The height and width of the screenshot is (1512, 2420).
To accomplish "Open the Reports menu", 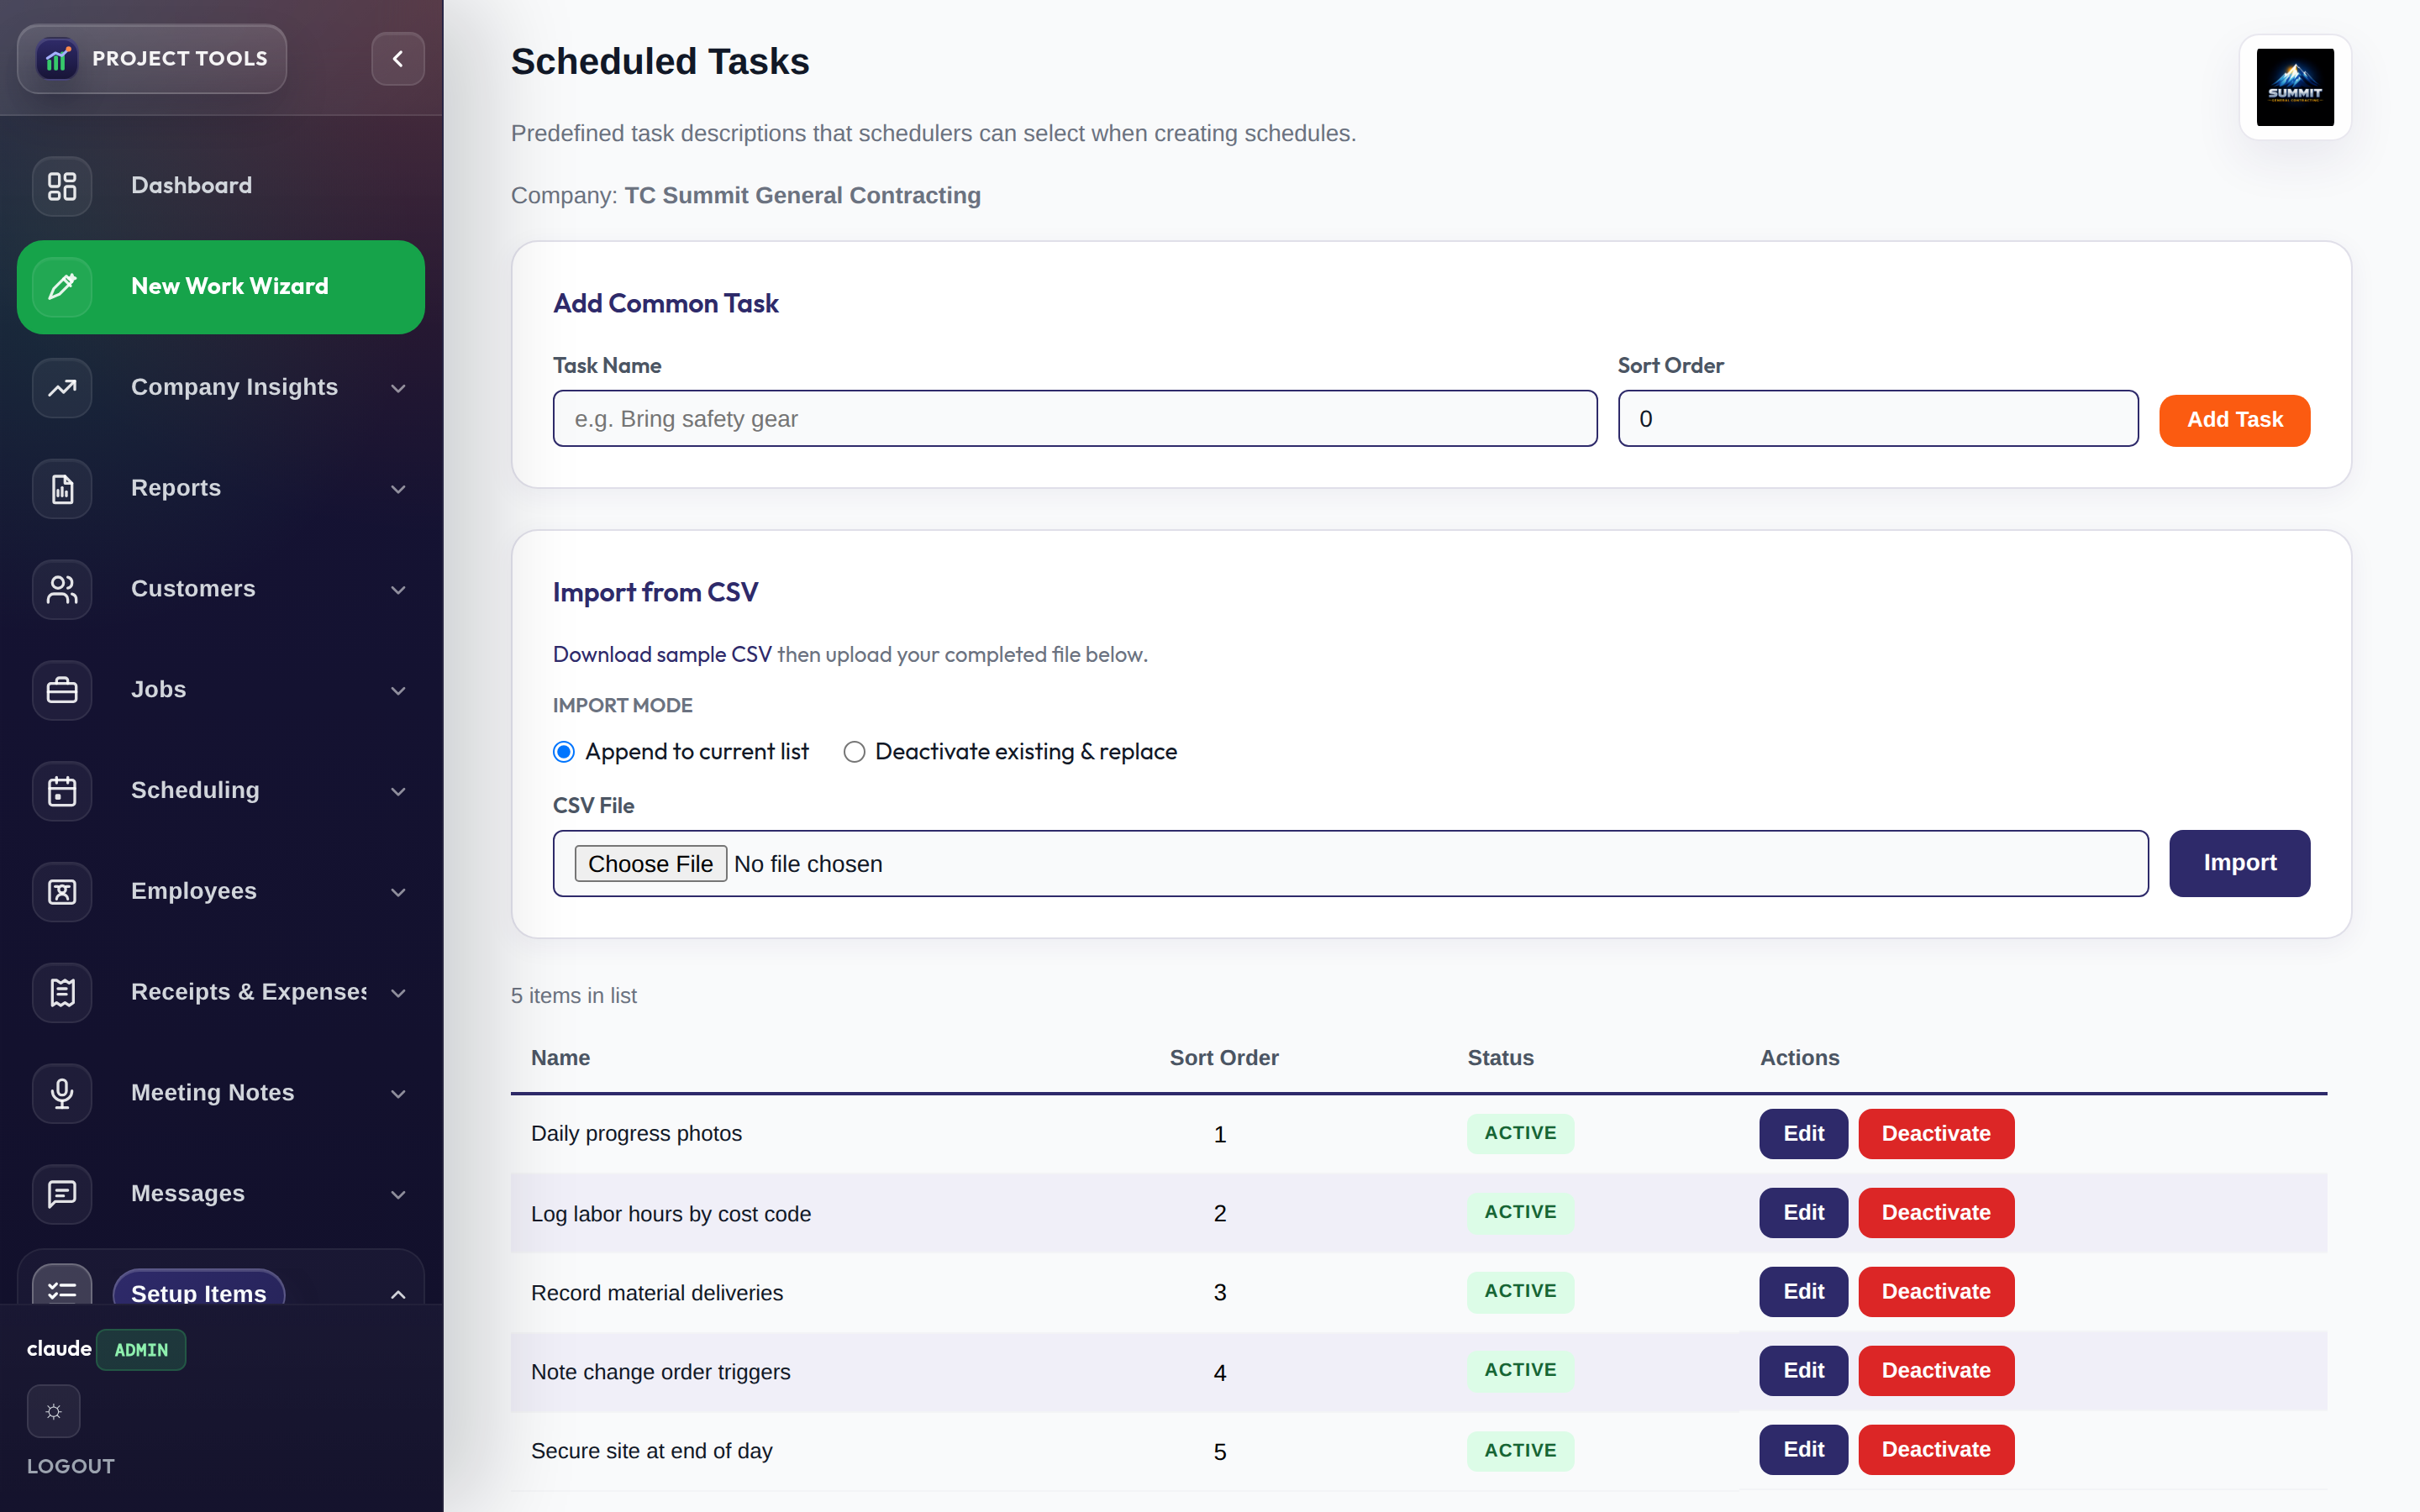I will tap(221, 489).
